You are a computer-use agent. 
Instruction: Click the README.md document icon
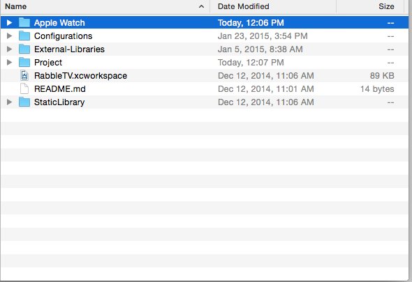[x=24, y=88]
